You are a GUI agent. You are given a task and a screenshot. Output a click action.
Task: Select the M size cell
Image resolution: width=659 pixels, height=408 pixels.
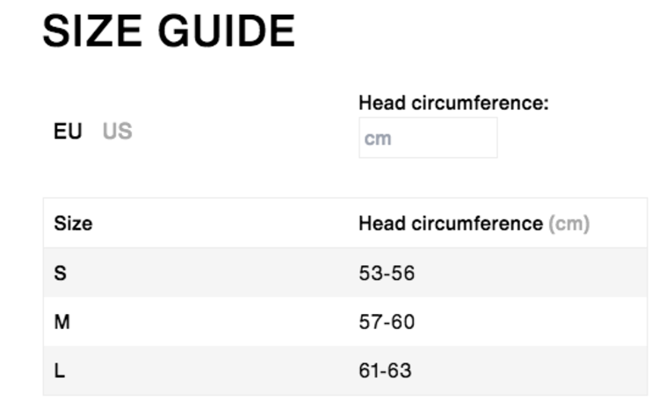62,322
